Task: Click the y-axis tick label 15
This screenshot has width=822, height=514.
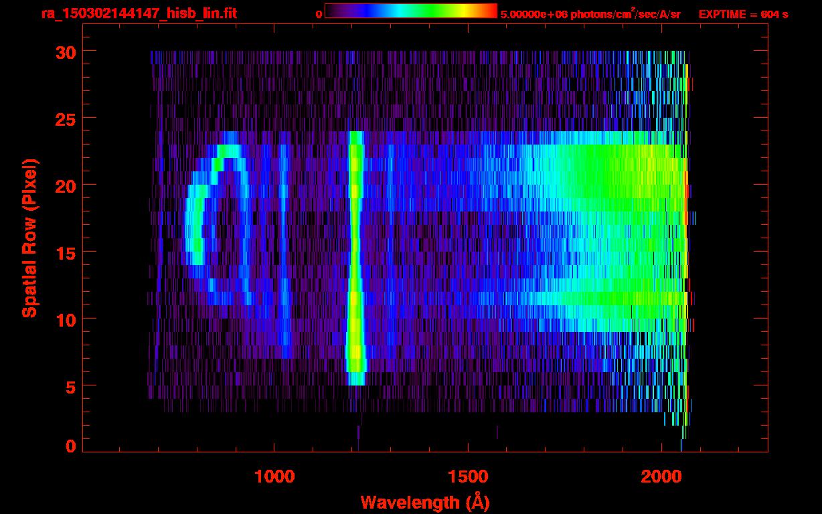Action: click(x=65, y=252)
